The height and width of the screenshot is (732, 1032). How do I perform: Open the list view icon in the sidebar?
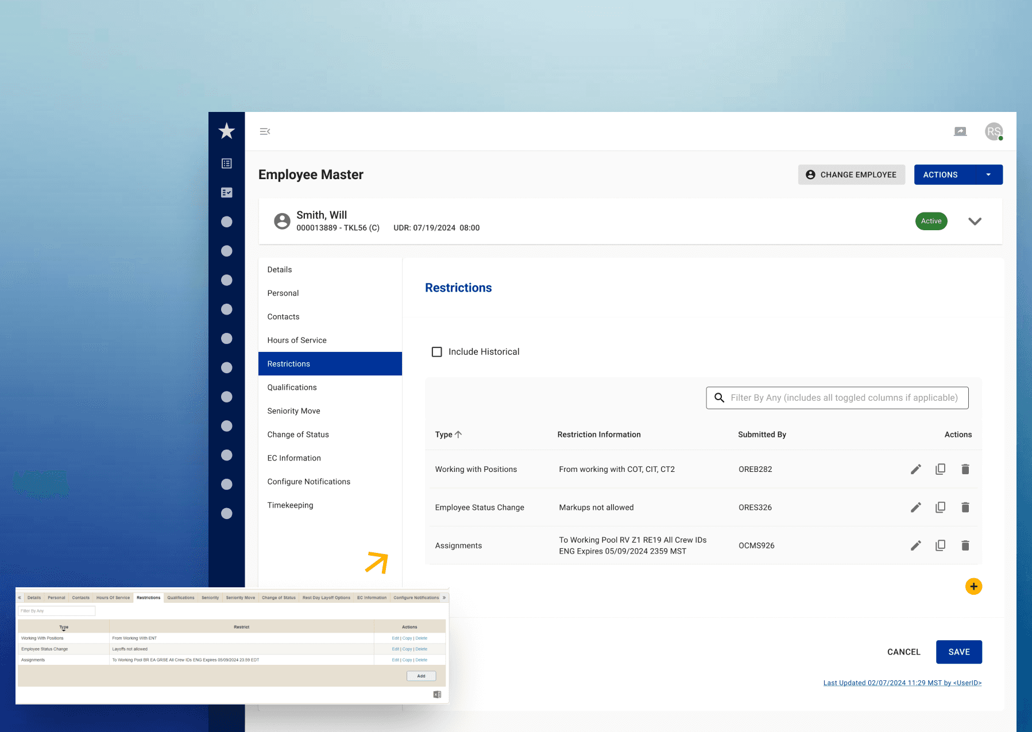[227, 164]
